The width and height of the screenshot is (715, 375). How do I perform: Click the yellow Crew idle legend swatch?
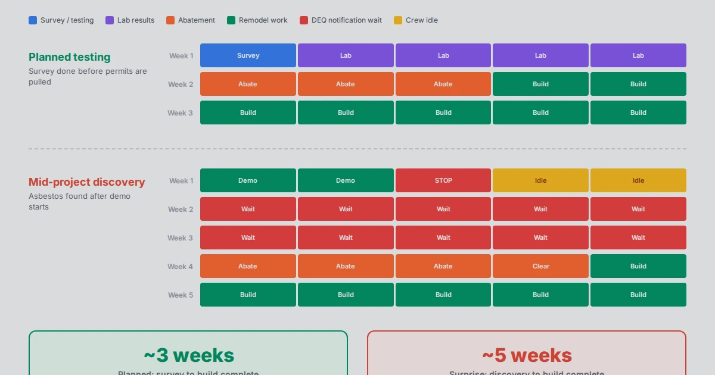pyautogui.click(x=398, y=20)
